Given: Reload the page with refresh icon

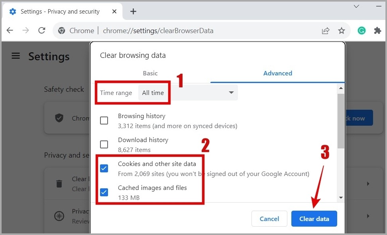Looking at the screenshot, I should coord(42,30).
